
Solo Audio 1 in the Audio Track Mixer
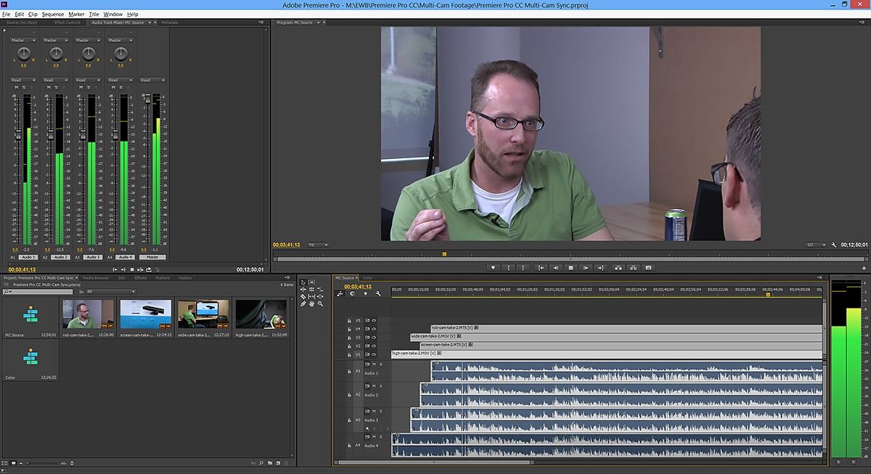[25, 87]
